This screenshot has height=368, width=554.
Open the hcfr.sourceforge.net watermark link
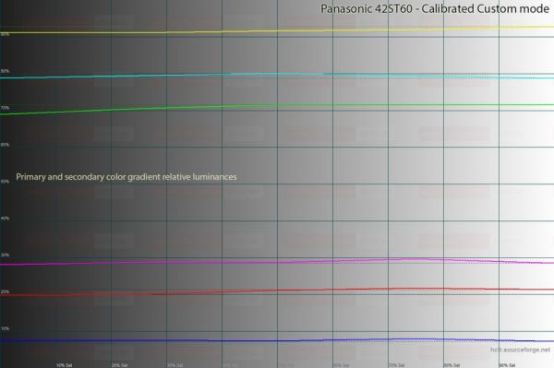[520, 350]
